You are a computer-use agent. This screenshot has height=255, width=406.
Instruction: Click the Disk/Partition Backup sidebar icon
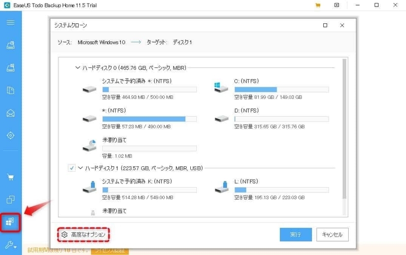[11, 46]
